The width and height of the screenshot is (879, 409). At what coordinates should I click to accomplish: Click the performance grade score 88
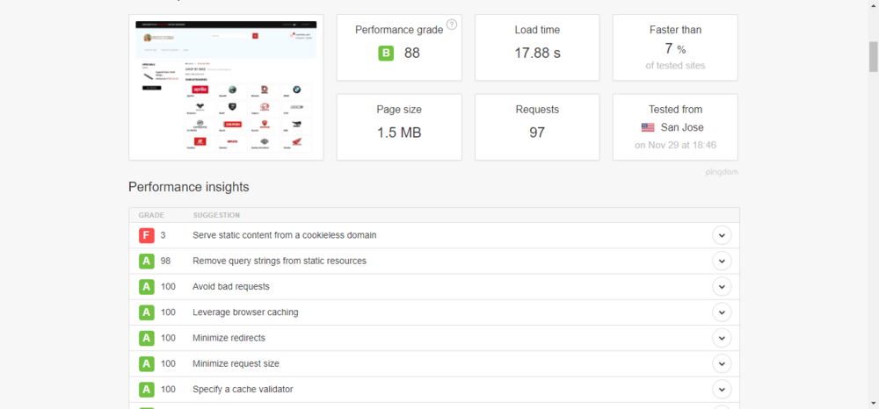412,54
